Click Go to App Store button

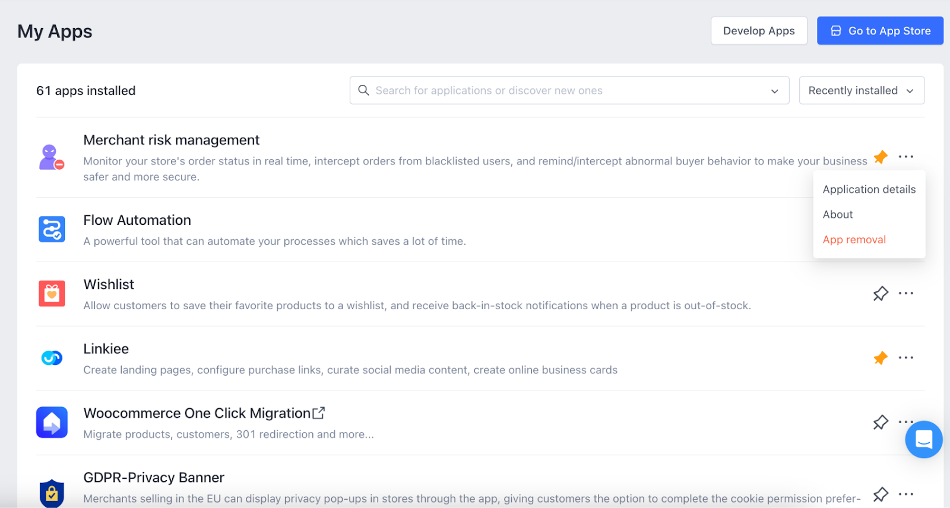click(x=880, y=31)
